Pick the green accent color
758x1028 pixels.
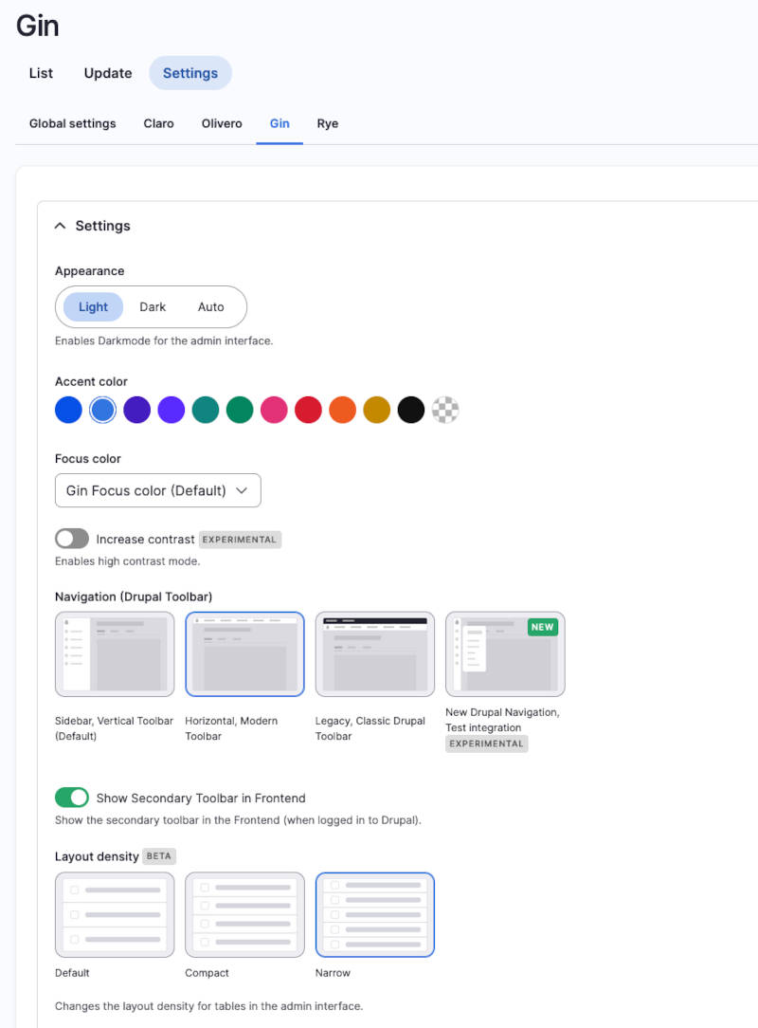(x=240, y=410)
